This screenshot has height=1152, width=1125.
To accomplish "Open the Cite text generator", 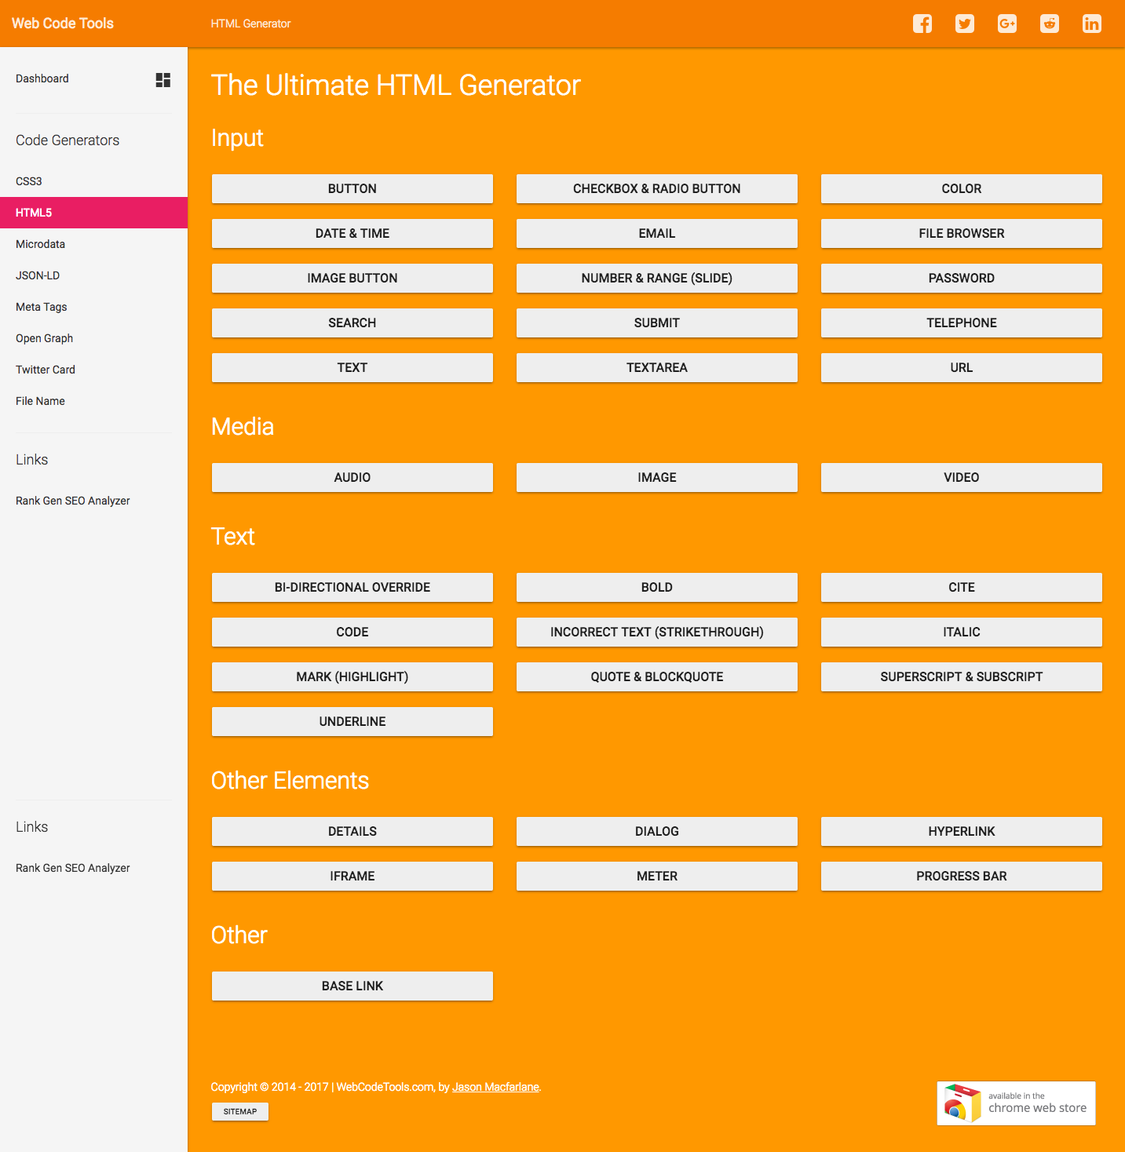I will click(x=962, y=587).
